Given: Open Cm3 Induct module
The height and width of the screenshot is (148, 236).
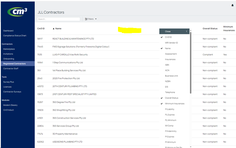Looking at the screenshot, I should [9, 110].
